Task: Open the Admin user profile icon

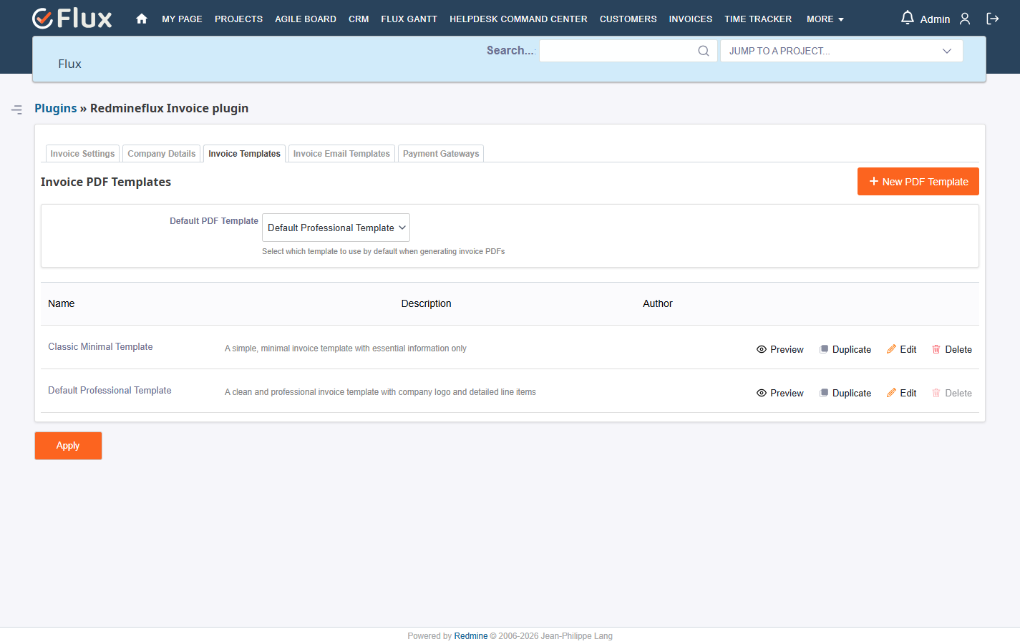Action: (965, 19)
